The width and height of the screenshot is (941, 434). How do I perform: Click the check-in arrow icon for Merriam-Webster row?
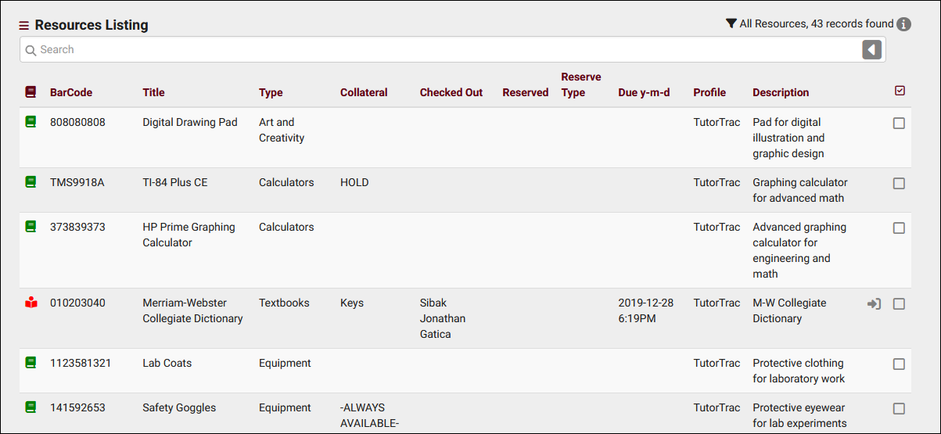pos(875,303)
